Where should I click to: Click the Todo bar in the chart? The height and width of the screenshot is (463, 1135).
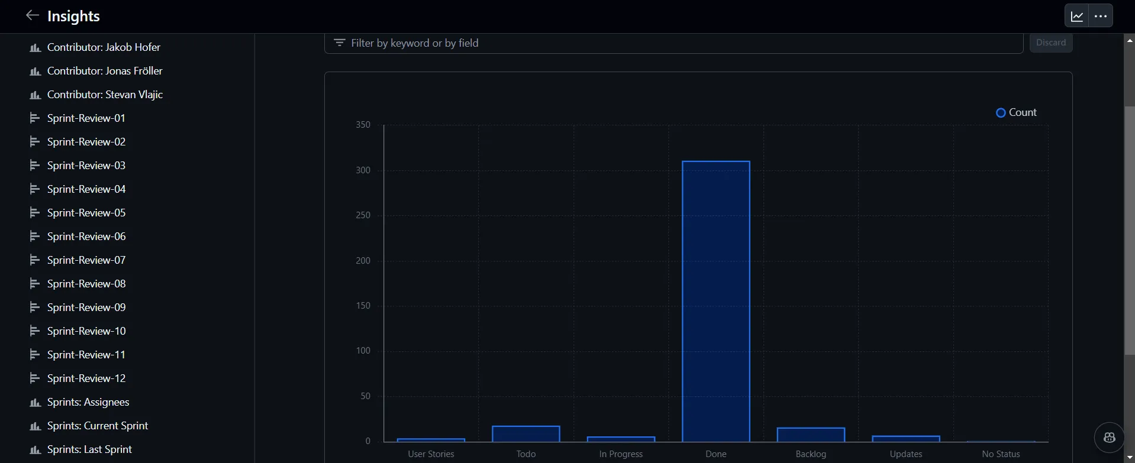coord(526,434)
